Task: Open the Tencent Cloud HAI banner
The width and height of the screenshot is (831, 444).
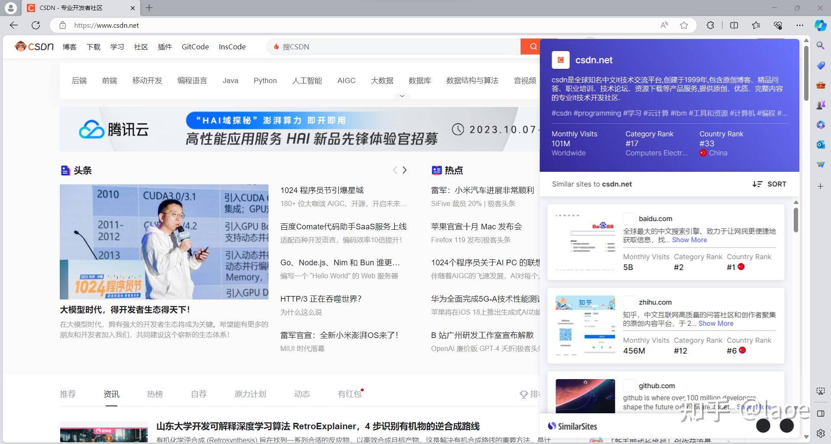Action: point(299,129)
